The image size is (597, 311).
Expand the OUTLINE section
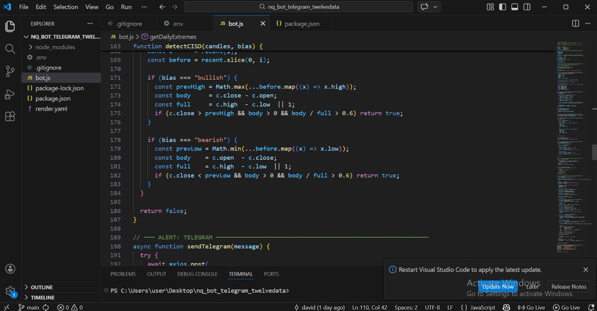click(42, 287)
